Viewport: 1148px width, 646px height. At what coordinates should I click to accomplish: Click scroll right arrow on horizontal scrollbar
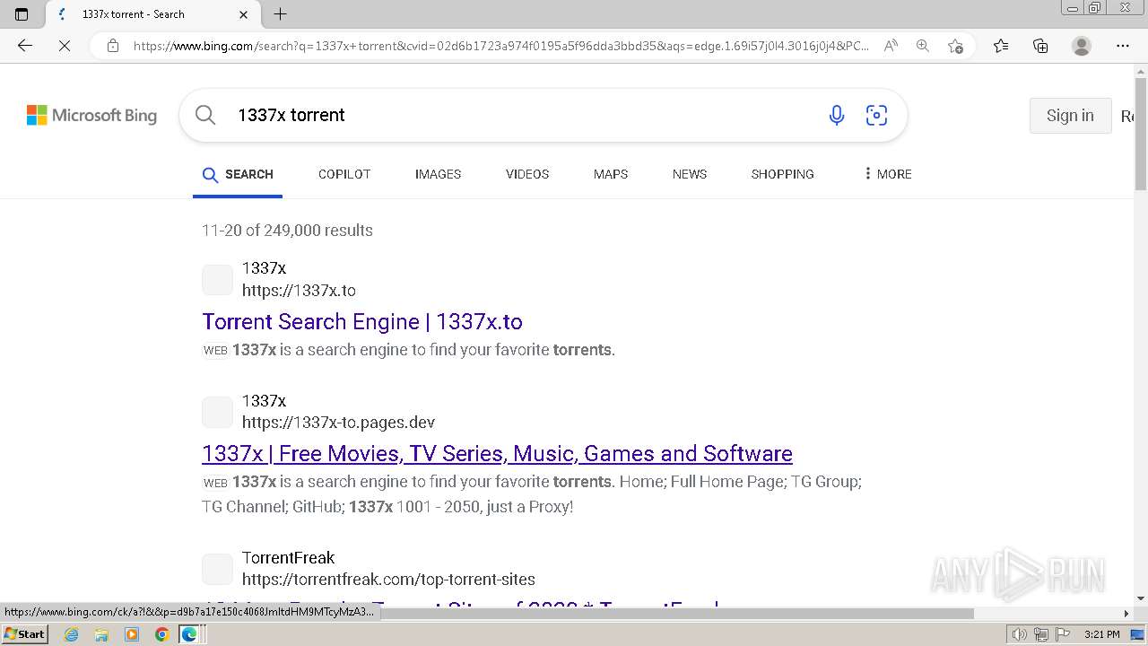tap(1126, 614)
